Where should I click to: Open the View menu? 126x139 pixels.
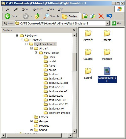coord(25,9)
